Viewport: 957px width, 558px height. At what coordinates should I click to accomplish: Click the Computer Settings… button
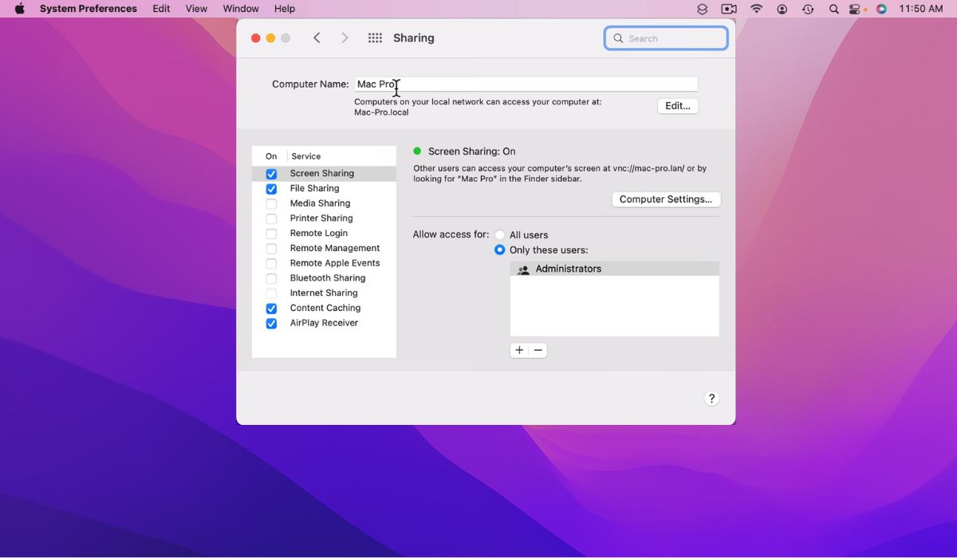pyautogui.click(x=666, y=199)
